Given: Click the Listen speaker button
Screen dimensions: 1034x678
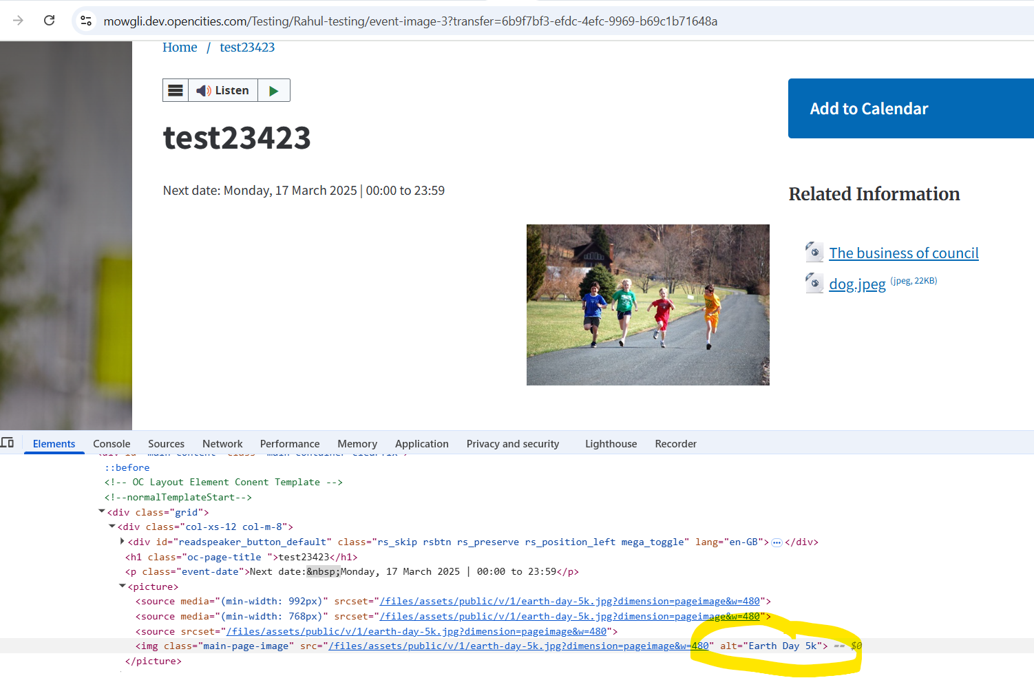Looking at the screenshot, I should (223, 90).
